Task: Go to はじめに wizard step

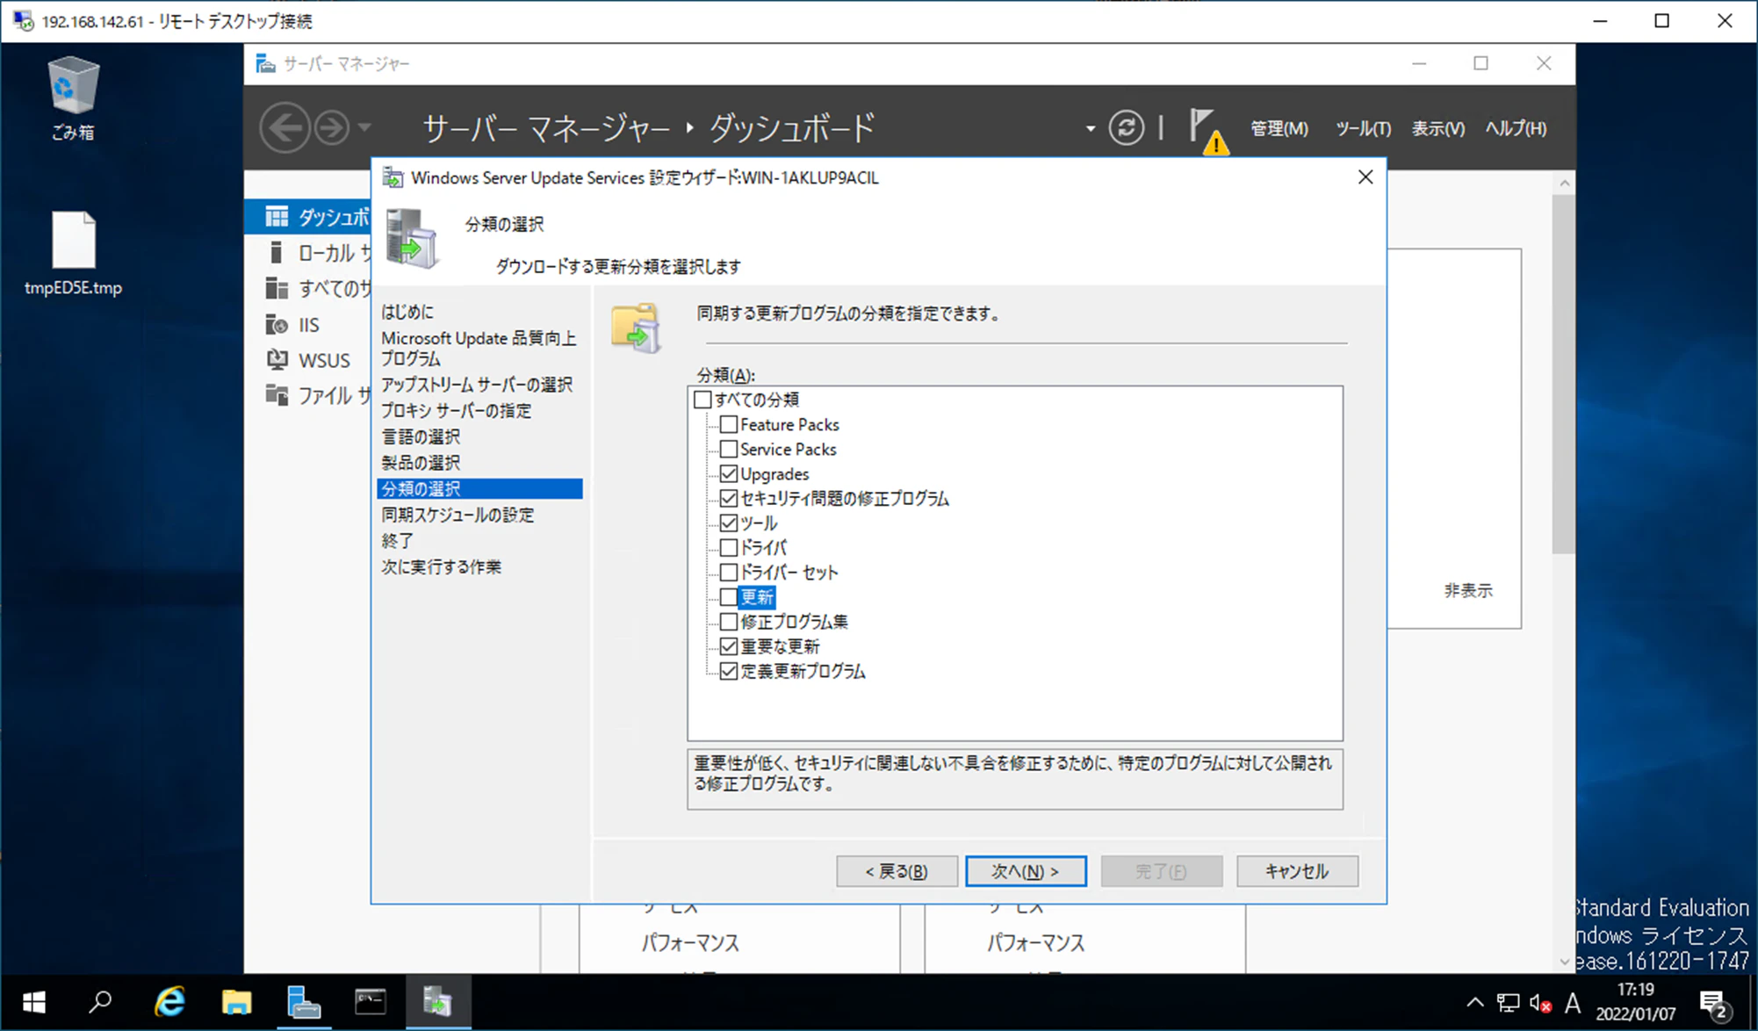Action: (407, 312)
